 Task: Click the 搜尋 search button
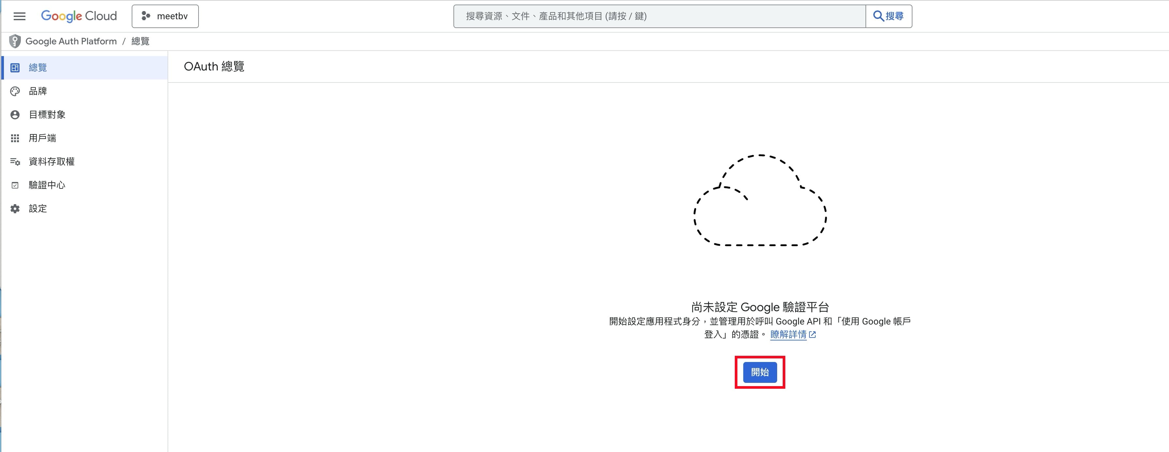click(889, 16)
